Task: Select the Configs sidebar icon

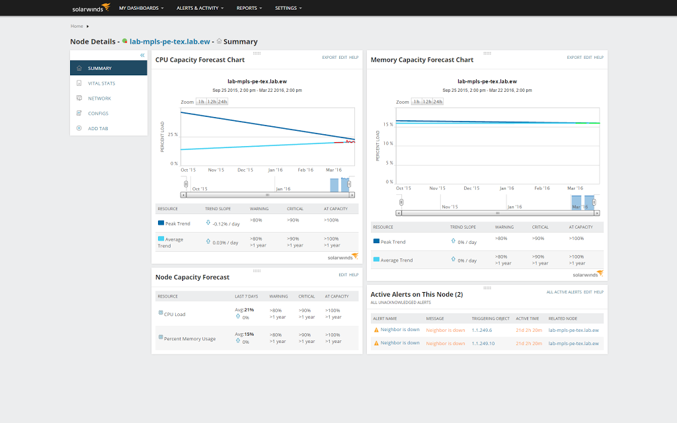Action: coord(79,113)
